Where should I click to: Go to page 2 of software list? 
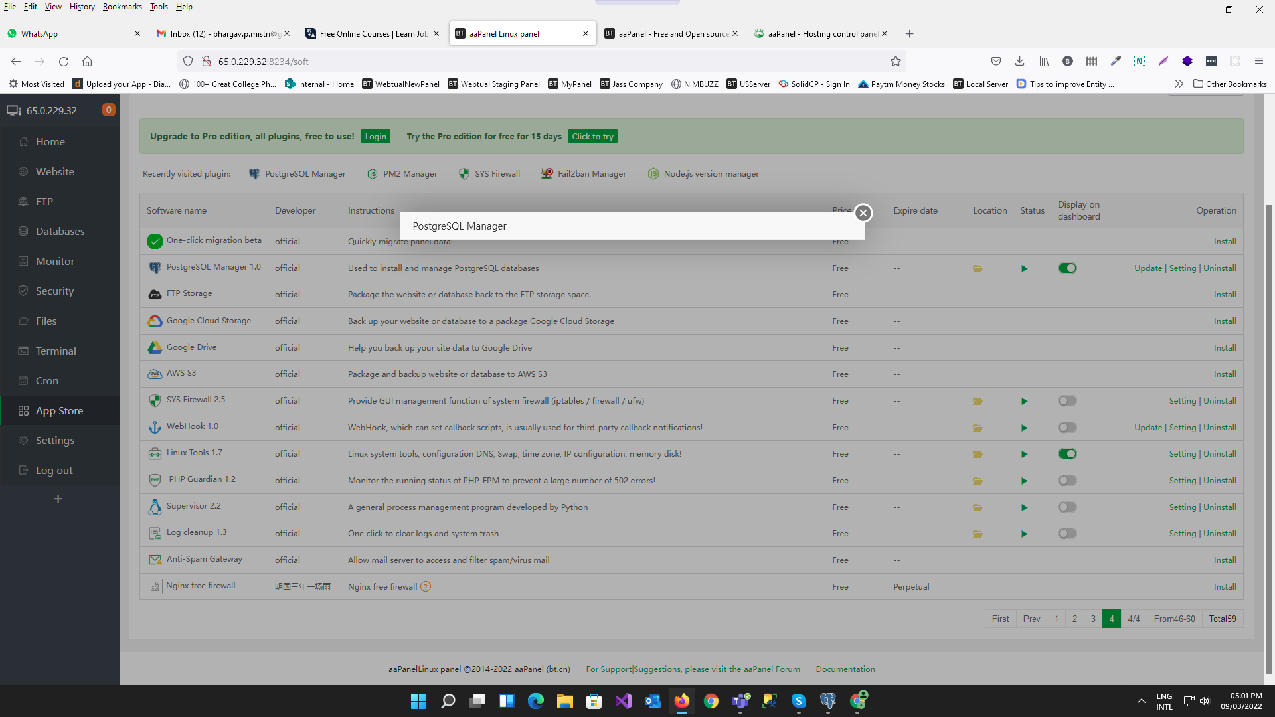[x=1074, y=619]
